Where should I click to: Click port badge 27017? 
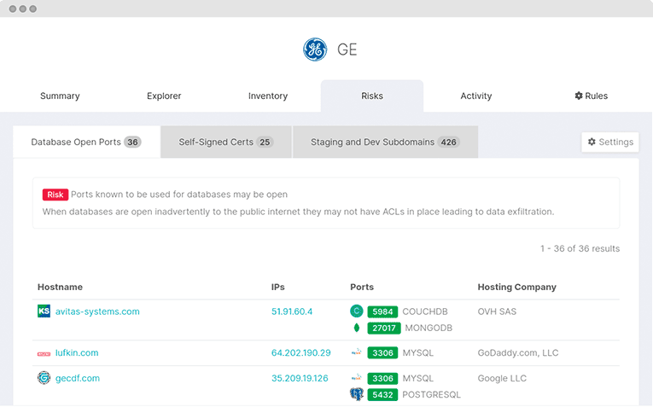click(x=384, y=328)
